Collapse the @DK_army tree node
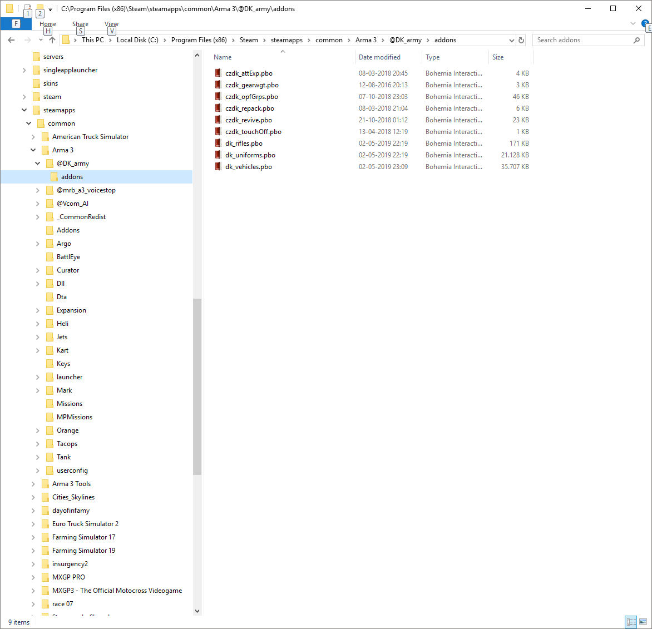The height and width of the screenshot is (629, 652). [x=37, y=164]
